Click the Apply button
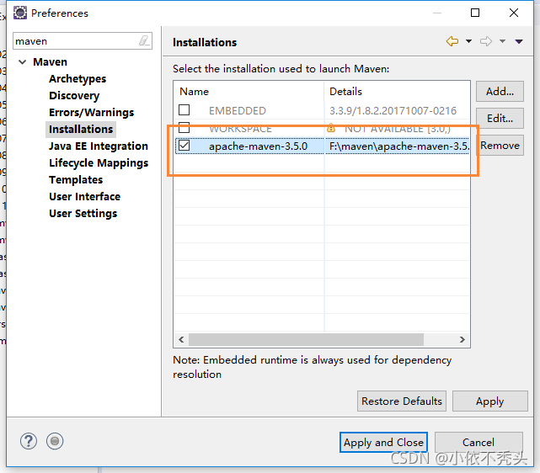Viewport: 540px width, 473px height. [x=489, y=401]
